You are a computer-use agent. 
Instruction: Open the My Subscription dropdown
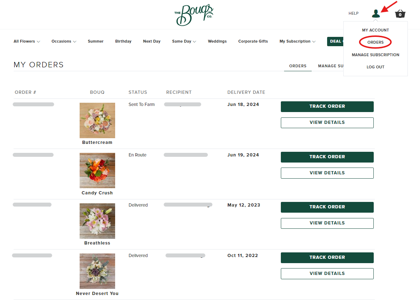point(297,41)
